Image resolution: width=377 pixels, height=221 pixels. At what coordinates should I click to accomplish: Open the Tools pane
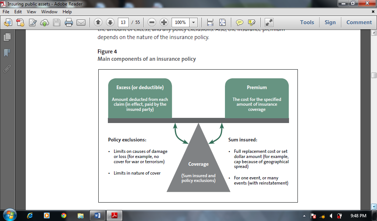[307, 22]
